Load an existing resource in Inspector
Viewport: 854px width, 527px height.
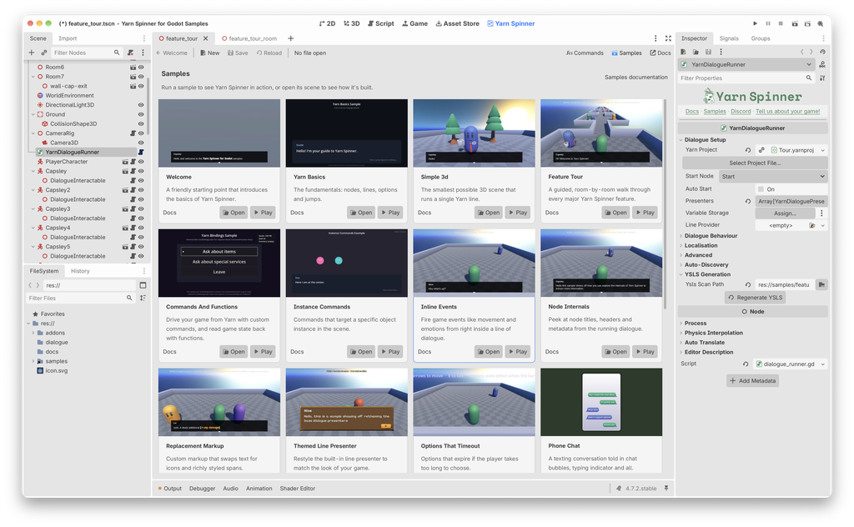click(696, 53)
